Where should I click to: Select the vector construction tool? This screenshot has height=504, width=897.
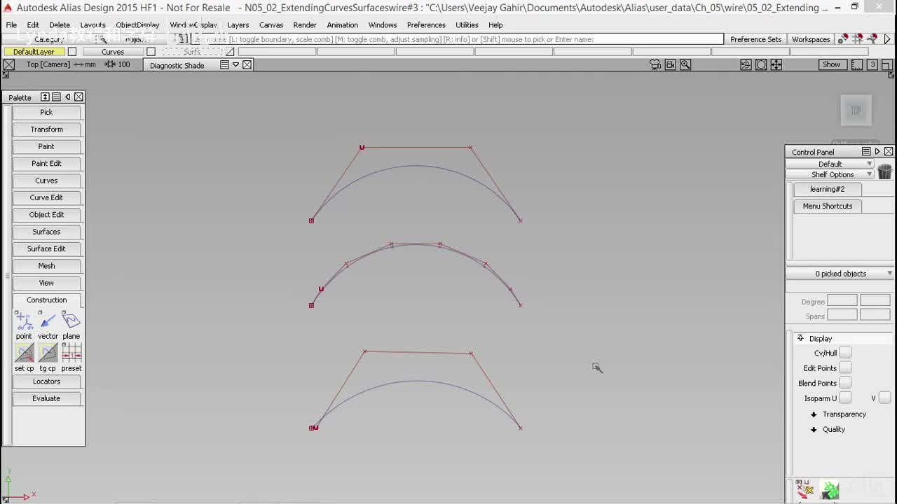[x=48, y=321]
